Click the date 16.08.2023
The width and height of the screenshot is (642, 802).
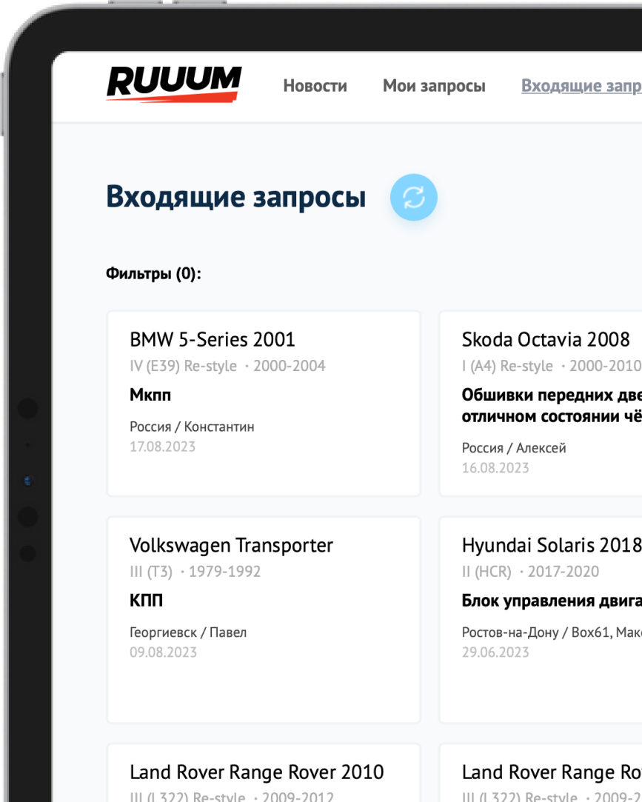495,468
